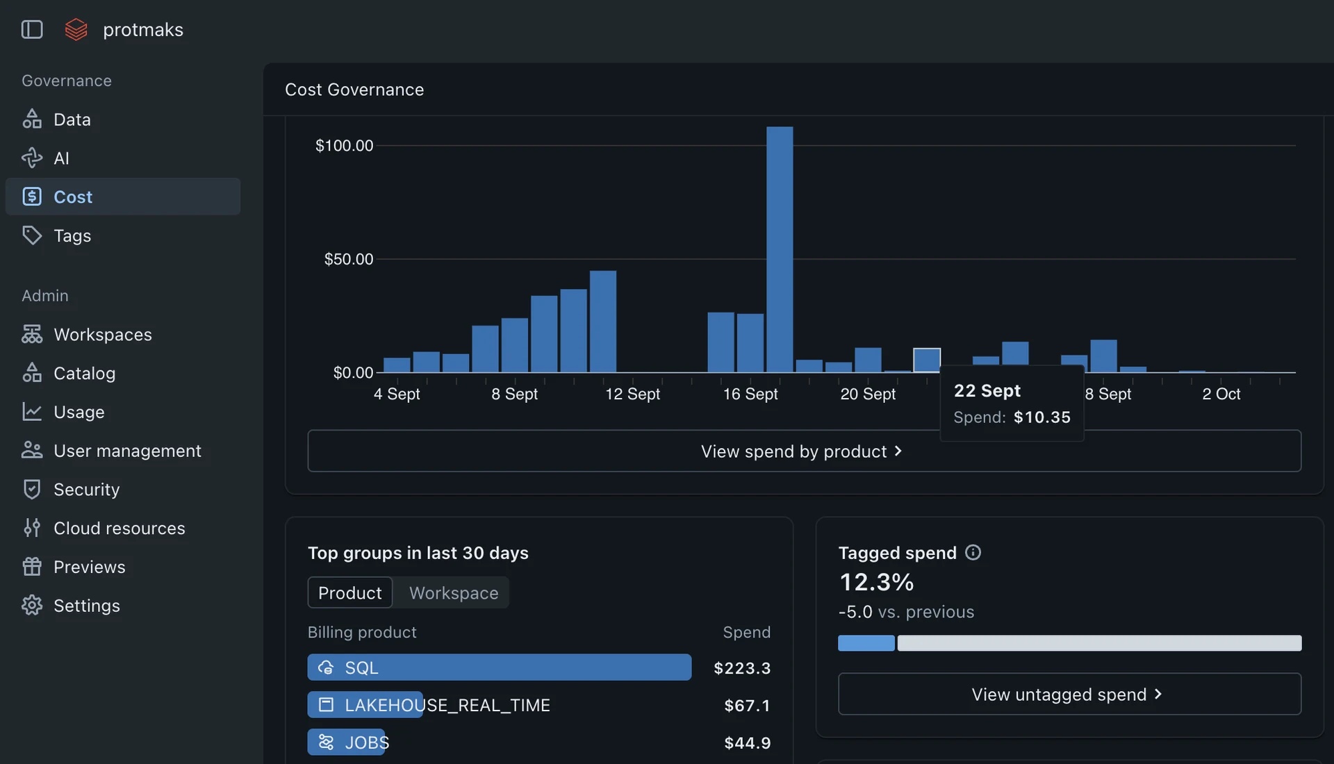Click the Cost Governance page title

coord(354,90)
